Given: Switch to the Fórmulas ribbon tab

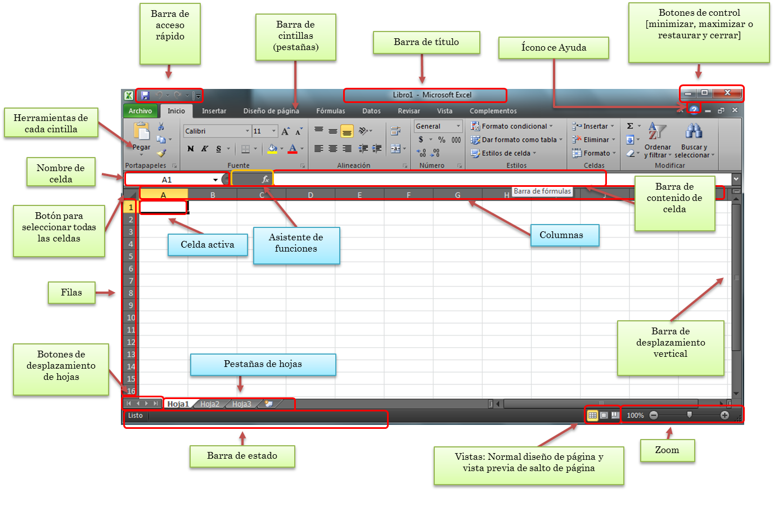Looking at the screenshot, I should (x=331, y=111).
